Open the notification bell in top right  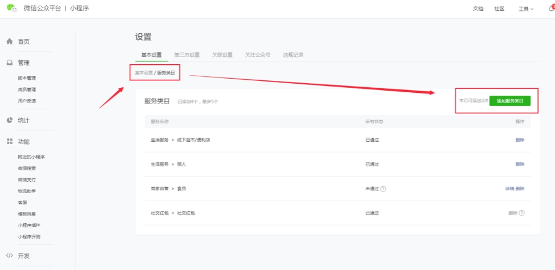551,9
